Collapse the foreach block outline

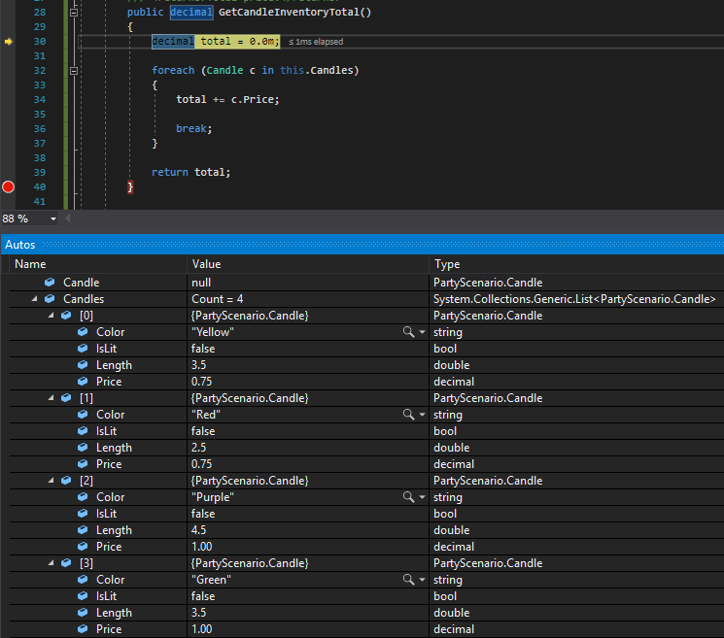[75, 71]
